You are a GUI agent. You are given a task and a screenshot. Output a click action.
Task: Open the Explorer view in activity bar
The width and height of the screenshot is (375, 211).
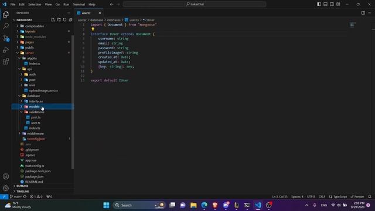pos(6,15)
